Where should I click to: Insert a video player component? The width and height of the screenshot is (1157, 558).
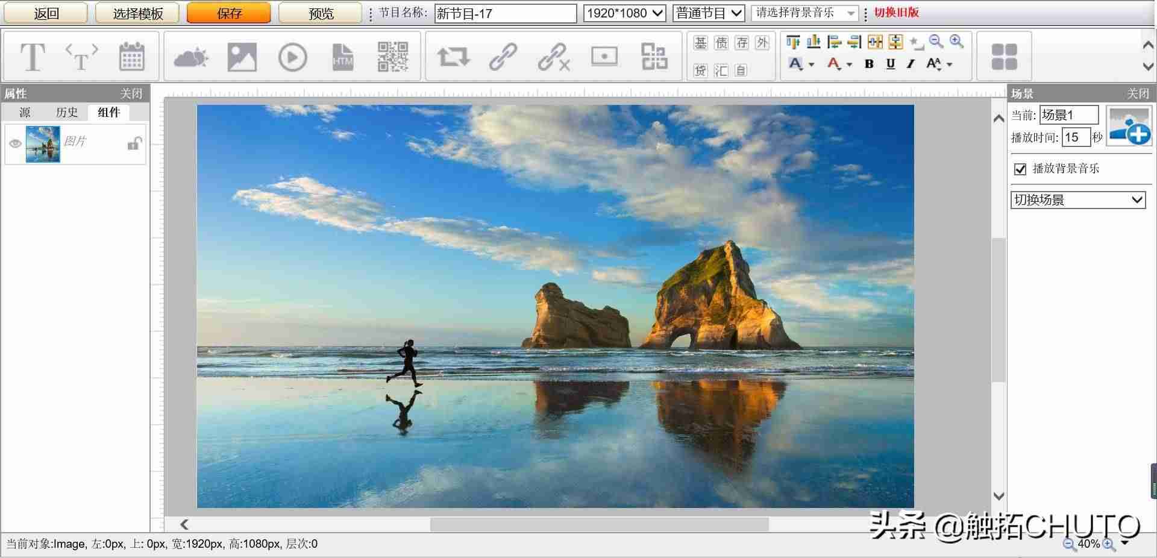(293, 58)
